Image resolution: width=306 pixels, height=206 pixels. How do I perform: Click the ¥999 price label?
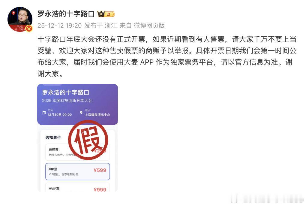click(100, 189)
